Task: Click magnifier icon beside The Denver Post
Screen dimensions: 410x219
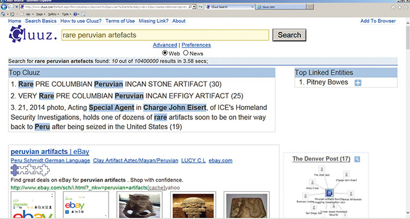Action: point(357,159)
